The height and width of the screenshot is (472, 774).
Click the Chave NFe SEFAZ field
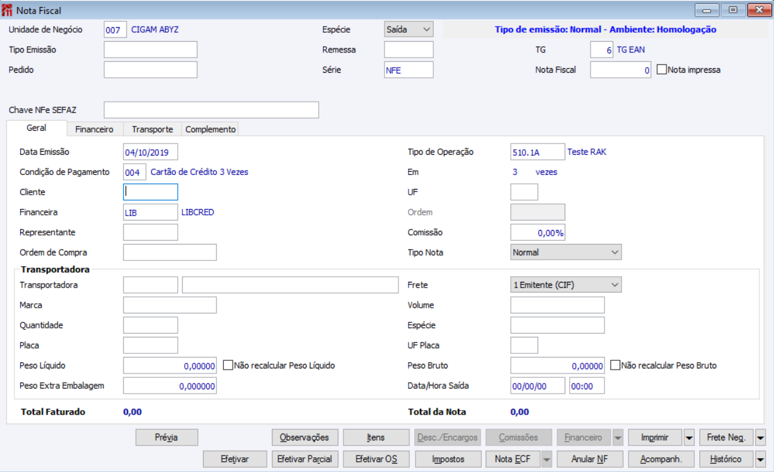pyautogui.click(x=211, y=110)
